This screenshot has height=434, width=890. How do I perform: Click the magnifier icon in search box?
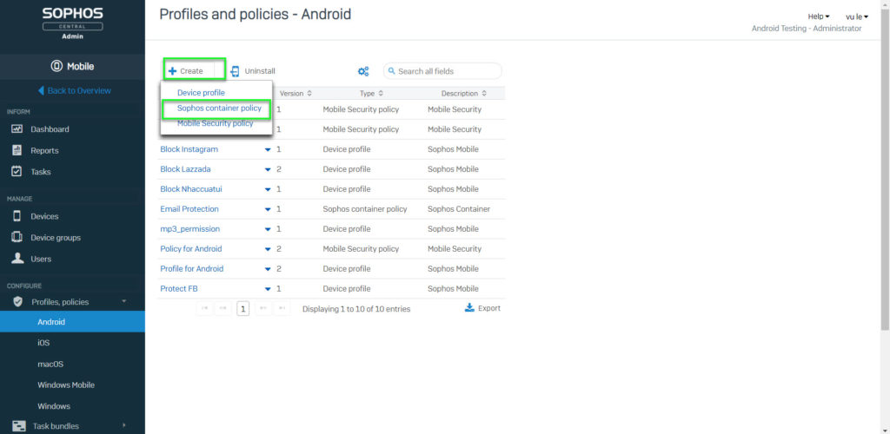pos(392,71)
